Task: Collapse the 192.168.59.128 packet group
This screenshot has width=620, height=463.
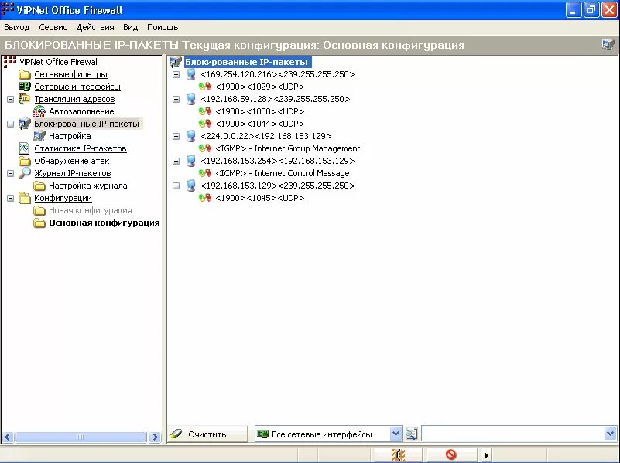Action: click(x=176, y=99)
